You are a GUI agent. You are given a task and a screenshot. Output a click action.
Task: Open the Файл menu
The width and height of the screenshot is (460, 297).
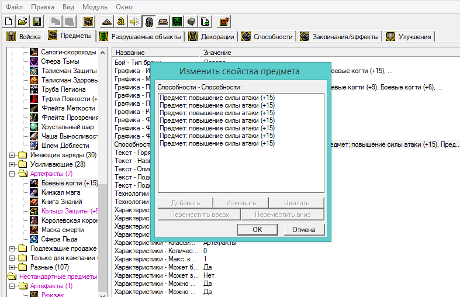click(x=14, y=7)
